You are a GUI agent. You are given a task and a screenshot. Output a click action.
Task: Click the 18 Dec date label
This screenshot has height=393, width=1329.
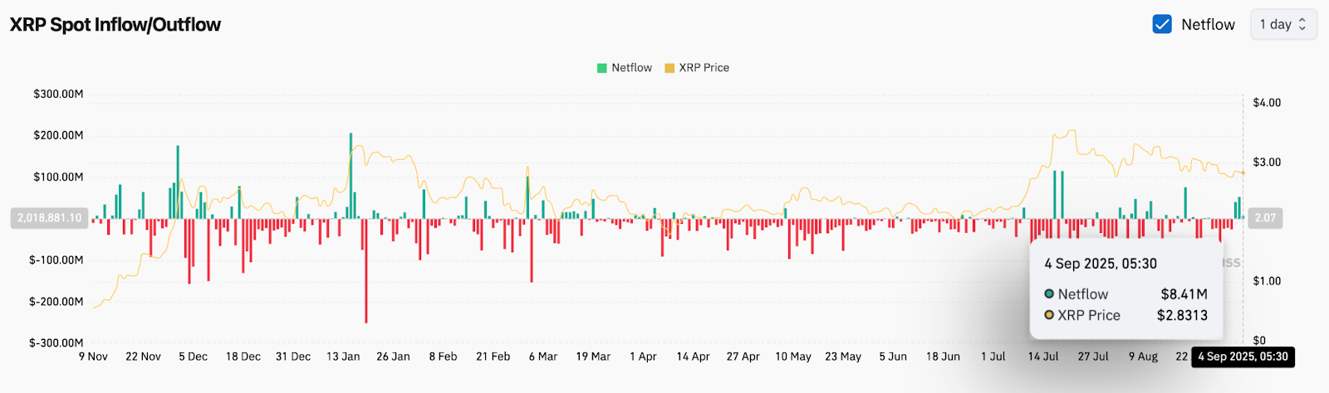[243, 357]
